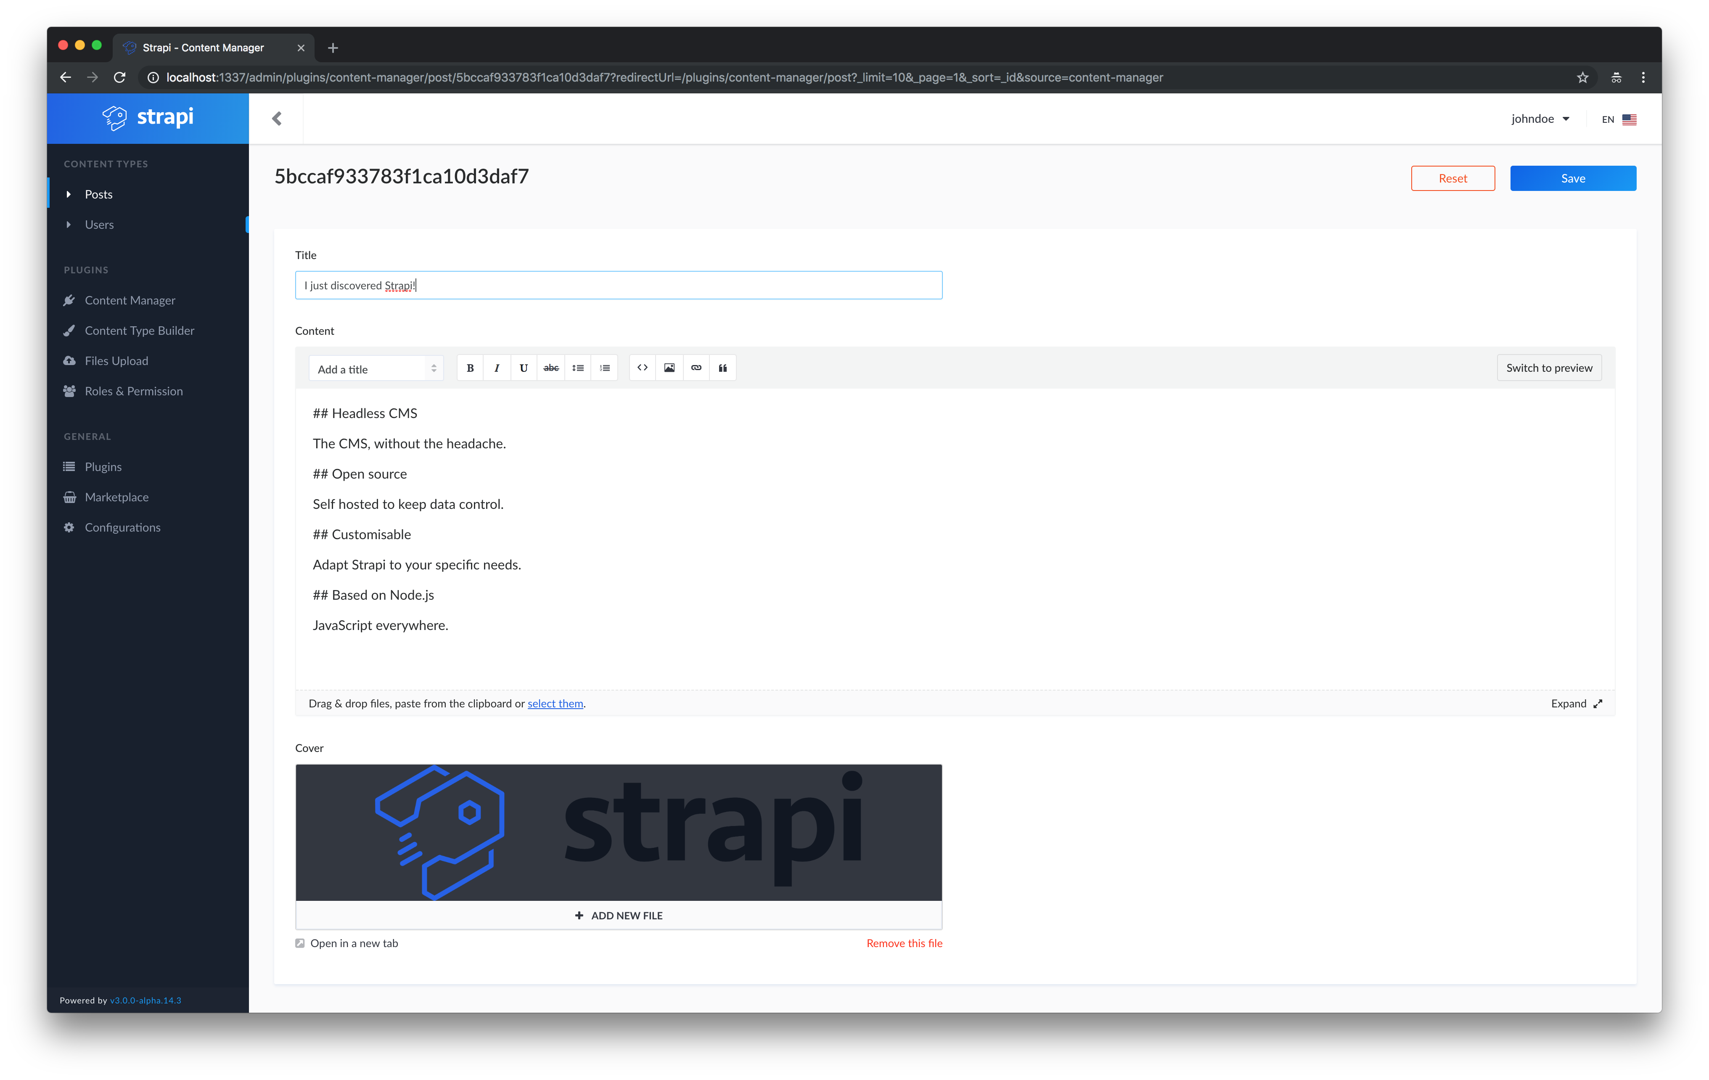Switch to preview mode
The height and width of the screenshot is (1080, 1709).
[1549, 368]
